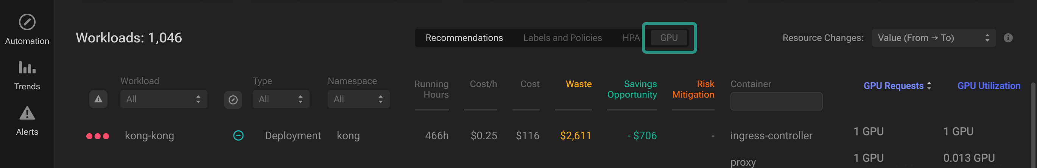
Task: Click the alert filter triangle button
Action: 98,99
